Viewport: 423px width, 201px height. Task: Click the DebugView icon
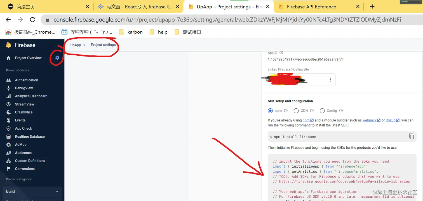[x=9, y=88]
